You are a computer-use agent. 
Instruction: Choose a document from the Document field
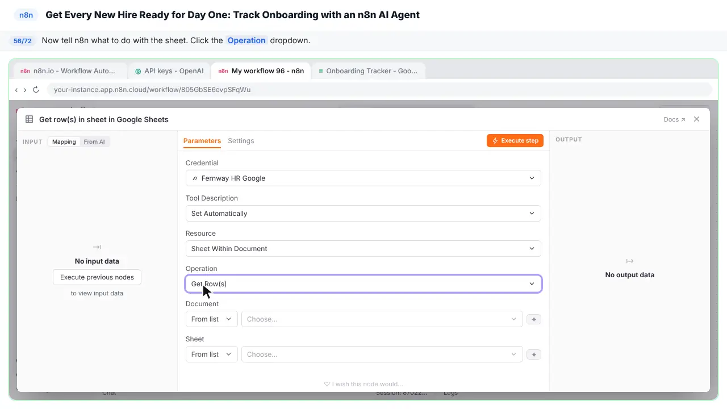(382, 319)
